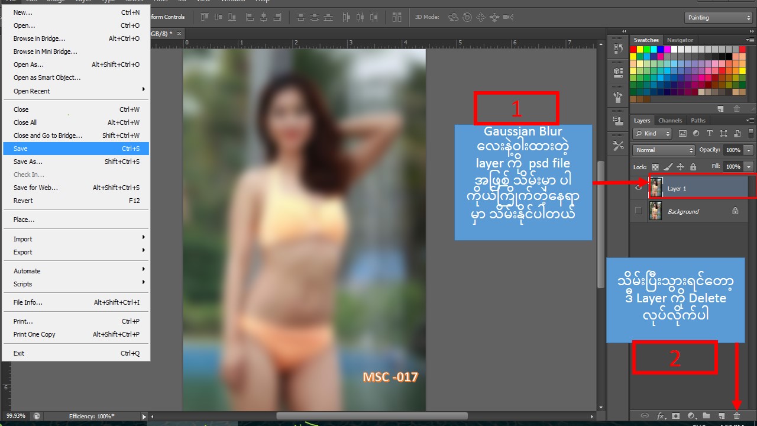Choose Print... in File menu

click(x=76, y=321)
